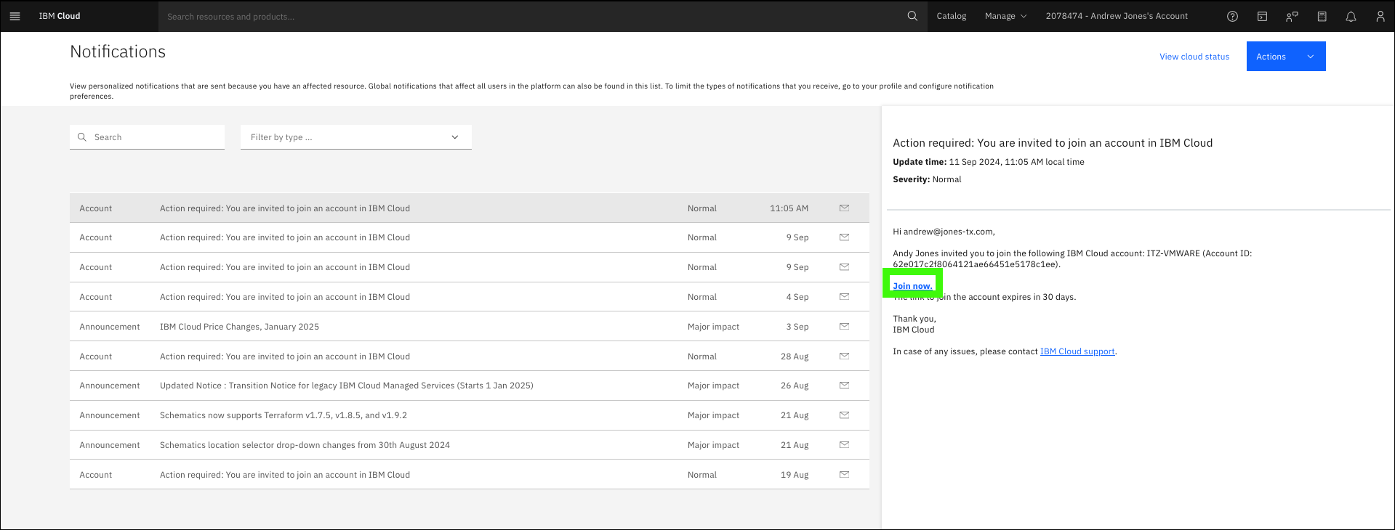This screenshot has height=530, width=1395.
Task: Click envelope icon for the 26 Aug notification
Action: pyautogui.click(x=844, y=386)
